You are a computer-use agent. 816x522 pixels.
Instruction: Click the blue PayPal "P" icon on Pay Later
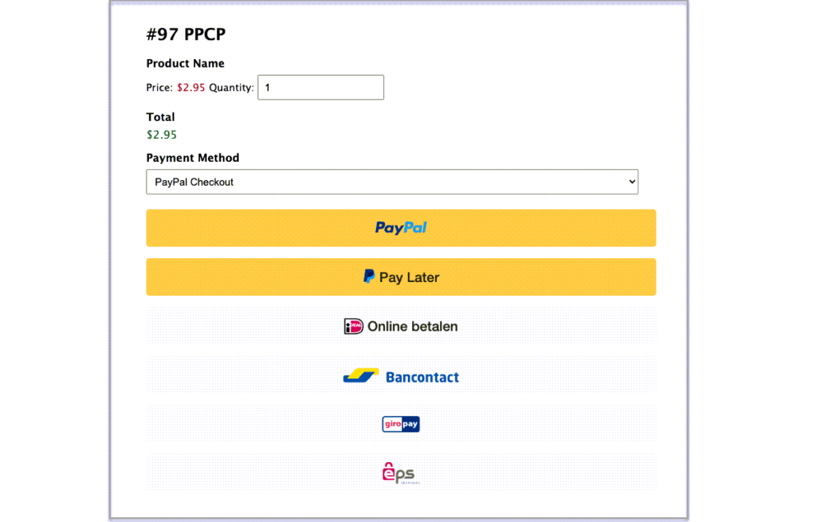(x=369, y=277)
